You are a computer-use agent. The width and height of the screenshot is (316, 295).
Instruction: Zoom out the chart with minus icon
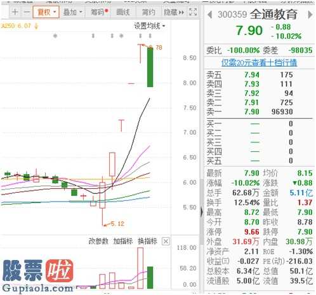coord(27,12)
